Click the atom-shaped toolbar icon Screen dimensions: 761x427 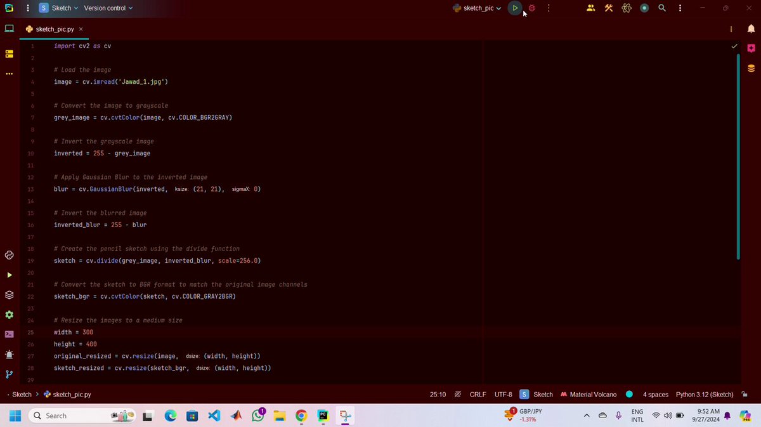(627, 8)
